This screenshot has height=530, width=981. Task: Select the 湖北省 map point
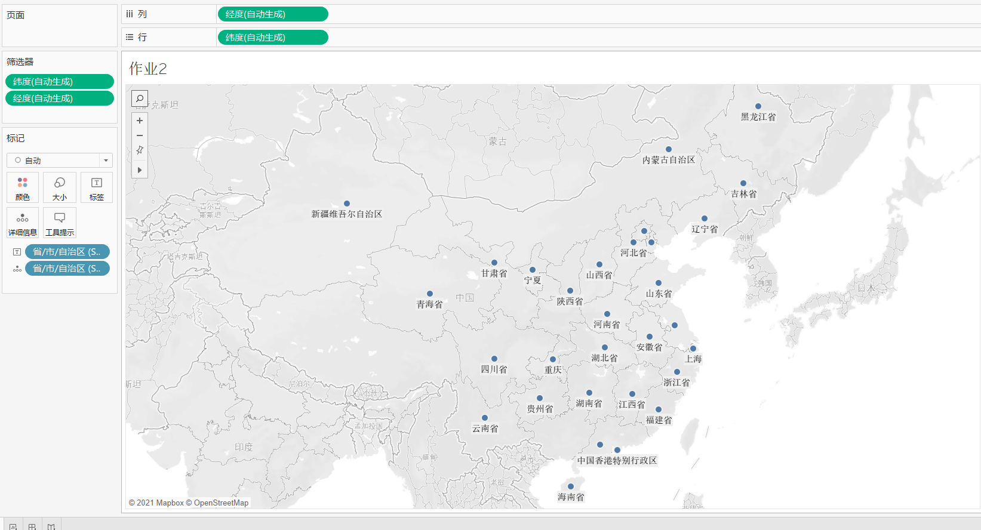tap(605, 347)
